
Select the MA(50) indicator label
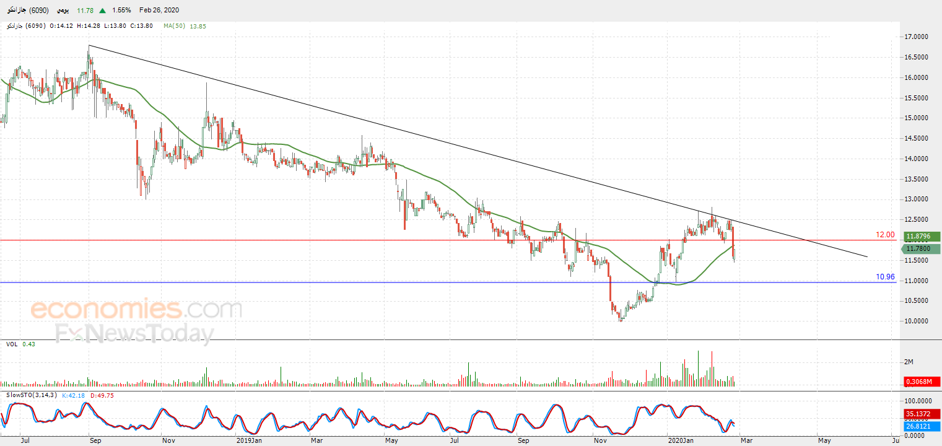[175, 26]
